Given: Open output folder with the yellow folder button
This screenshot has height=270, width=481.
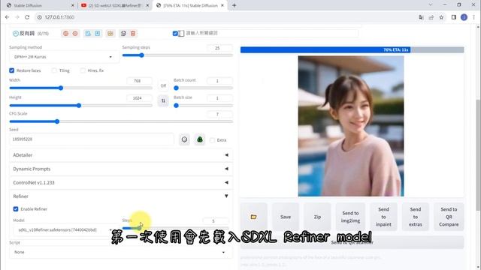Looking at the screenshot, I should coord(254,217).
